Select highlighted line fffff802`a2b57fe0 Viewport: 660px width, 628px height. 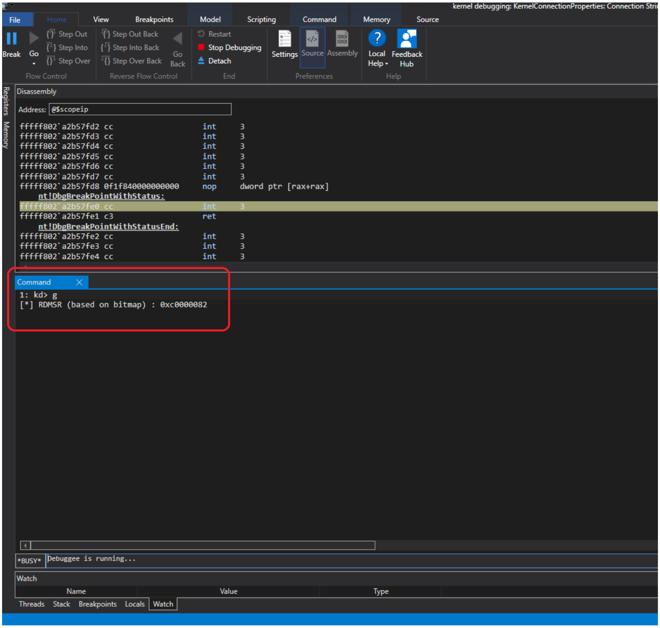pyautogui.click(x=338, y=207)
